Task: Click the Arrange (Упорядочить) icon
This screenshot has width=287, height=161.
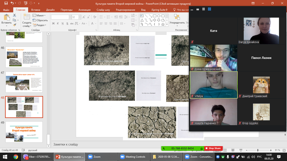Action: point(177,19)
